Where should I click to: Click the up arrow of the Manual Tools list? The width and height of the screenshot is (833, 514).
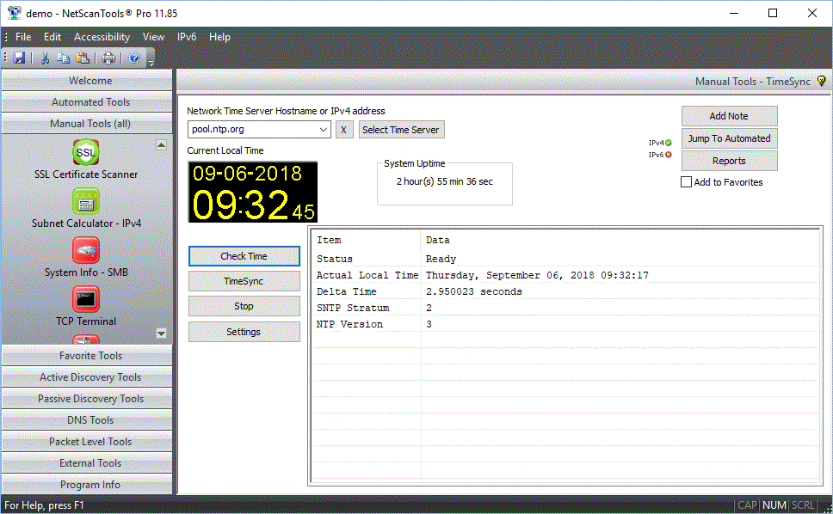[x=162, y=144]
